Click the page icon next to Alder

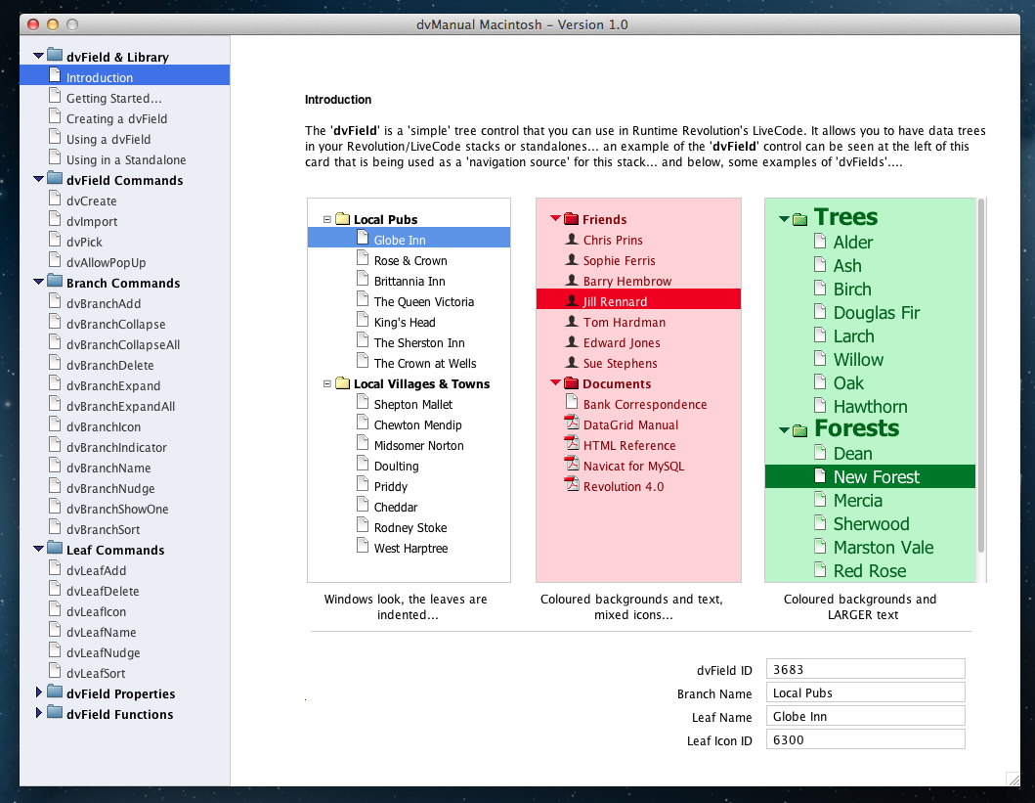821,242
